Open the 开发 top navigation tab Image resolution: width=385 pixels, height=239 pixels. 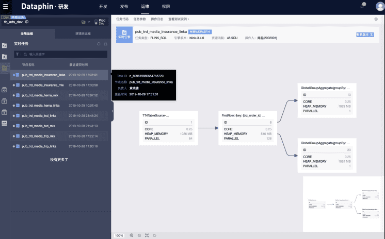(103, 6)
